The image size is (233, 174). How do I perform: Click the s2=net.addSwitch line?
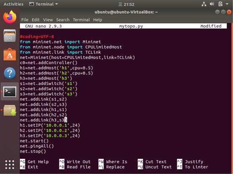(49, 89)
